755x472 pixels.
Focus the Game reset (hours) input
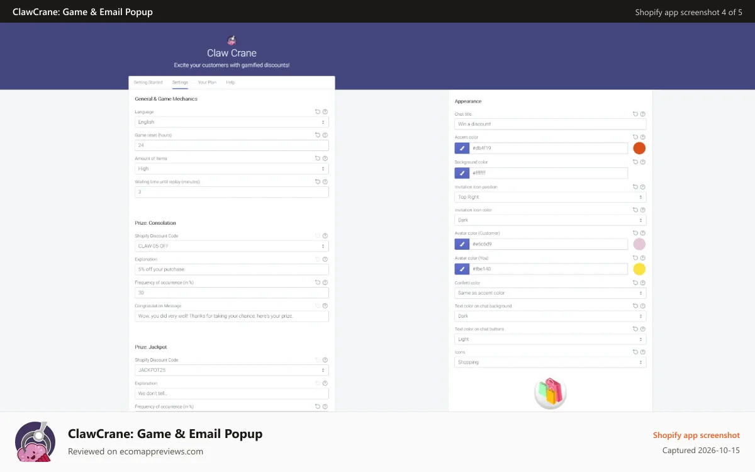click(232, 145)
